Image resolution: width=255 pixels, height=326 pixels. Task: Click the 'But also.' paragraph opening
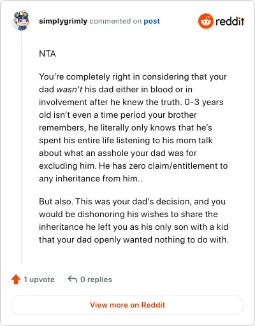(x=56, y=201)
